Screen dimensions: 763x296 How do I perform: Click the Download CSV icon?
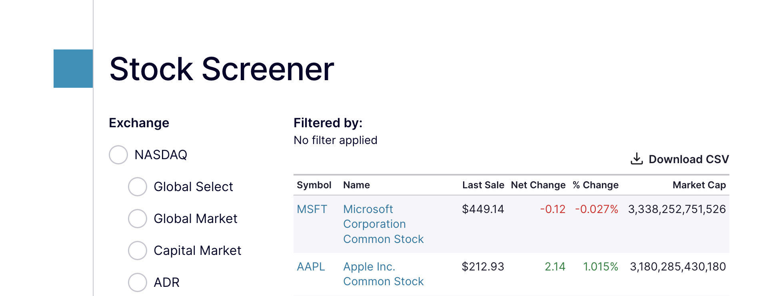[x=636, y=159]
